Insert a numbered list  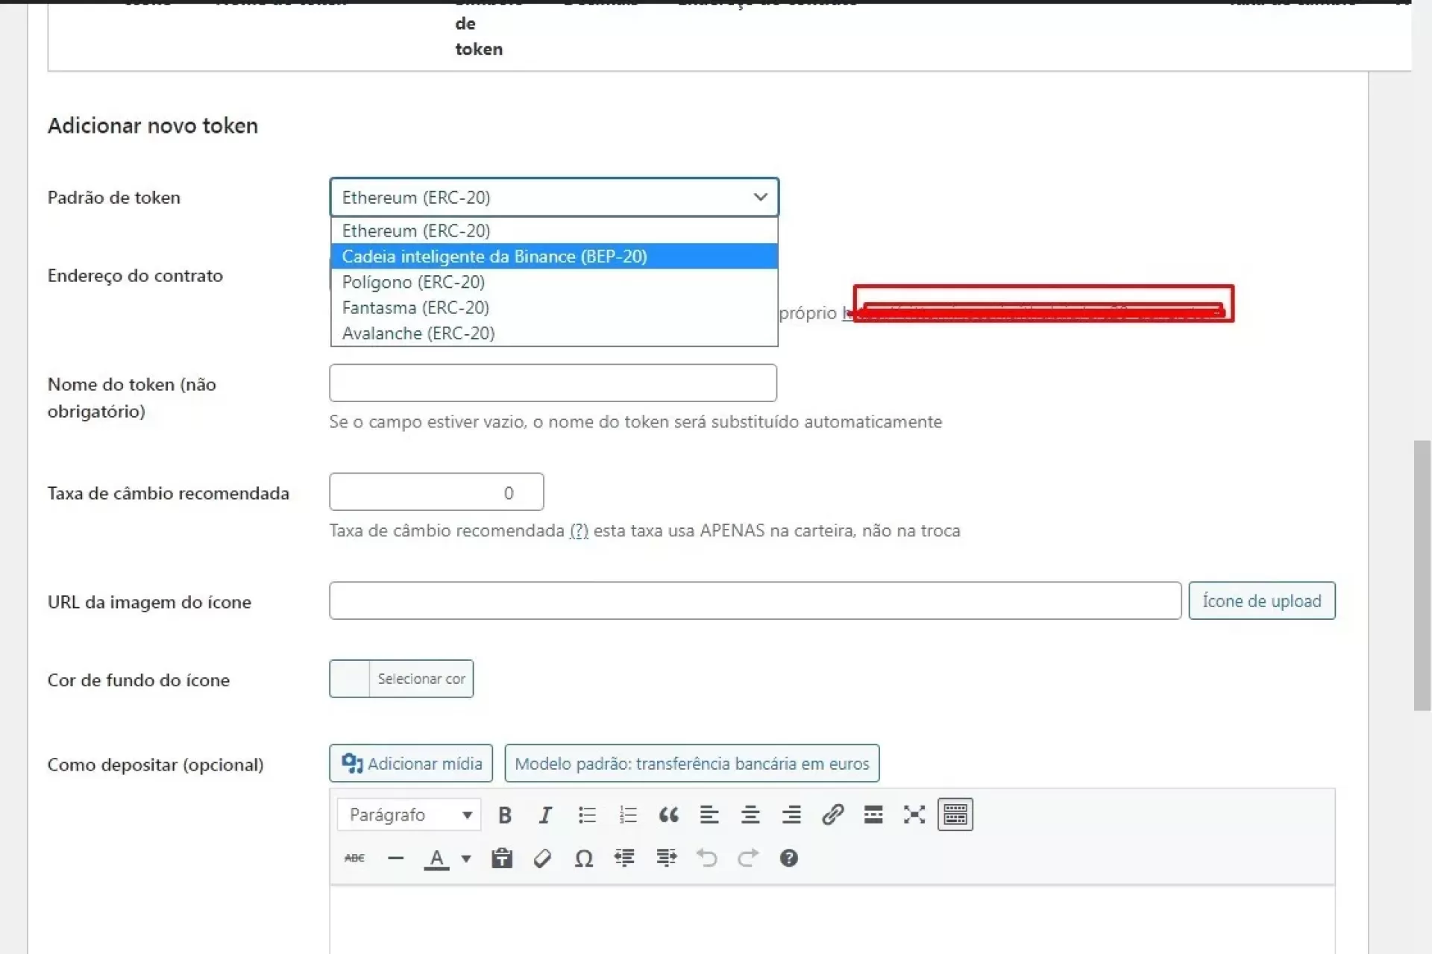point(628,815)
